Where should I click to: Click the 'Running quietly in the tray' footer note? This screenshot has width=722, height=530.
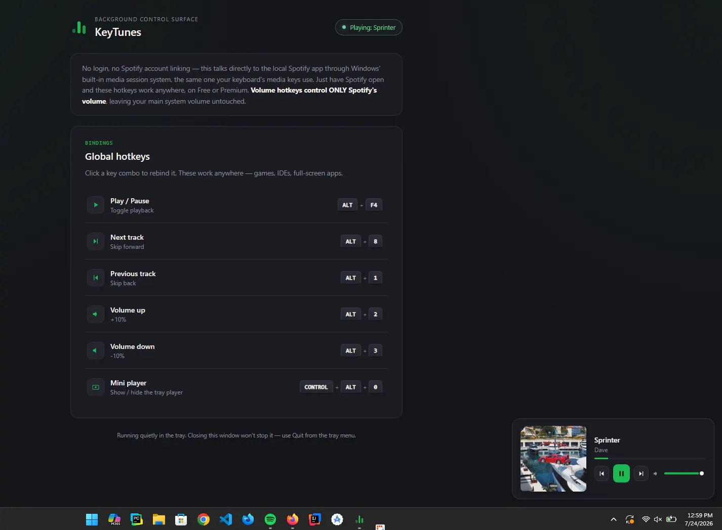click(x=236, y=435)
